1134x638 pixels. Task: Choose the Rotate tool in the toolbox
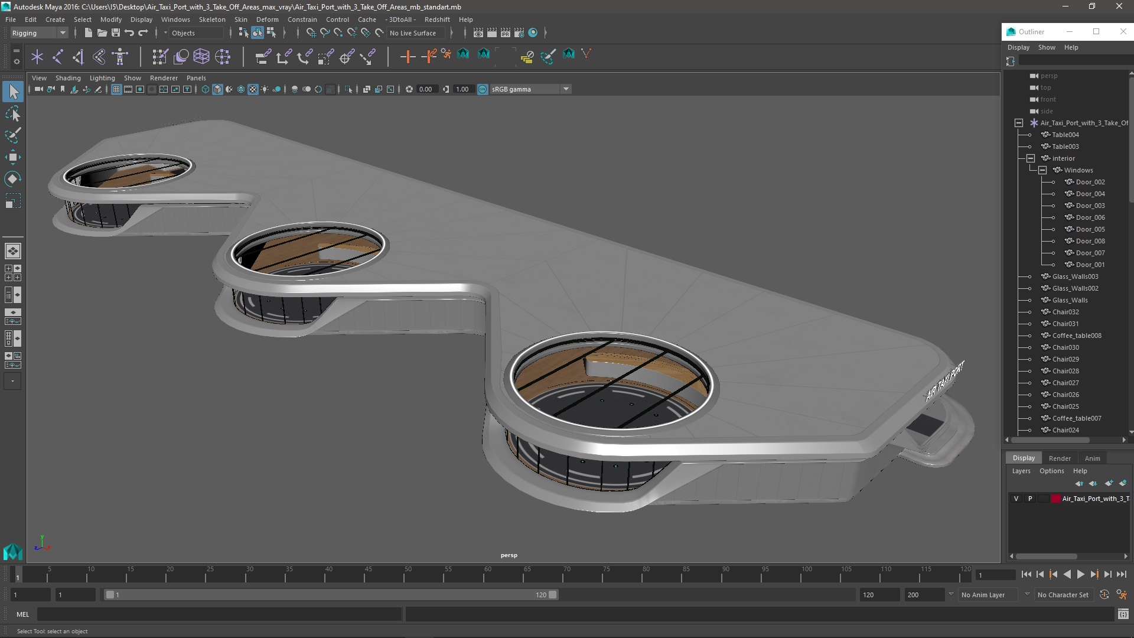13,178
